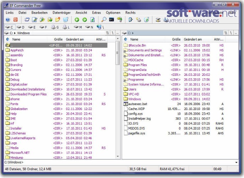Click the network connection drives icon
This screenshot has height=178, width=244.
pos(158,20)
